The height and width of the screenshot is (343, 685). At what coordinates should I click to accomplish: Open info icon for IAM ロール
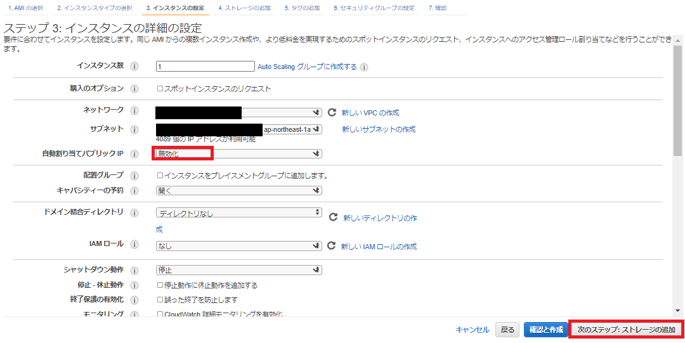(134, 244)
